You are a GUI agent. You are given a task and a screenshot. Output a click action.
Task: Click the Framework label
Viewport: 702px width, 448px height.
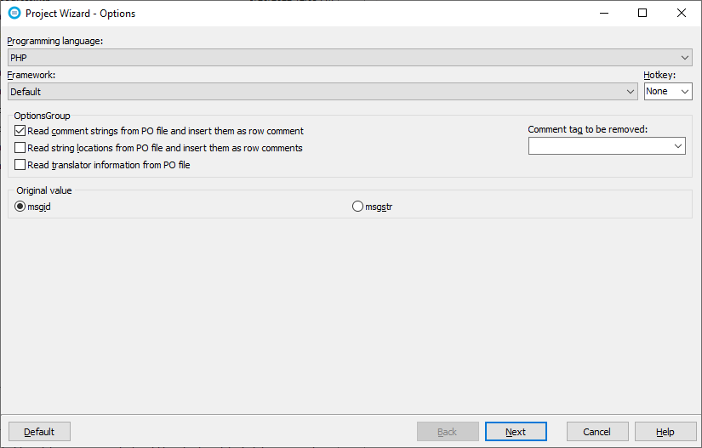[31, 75]
